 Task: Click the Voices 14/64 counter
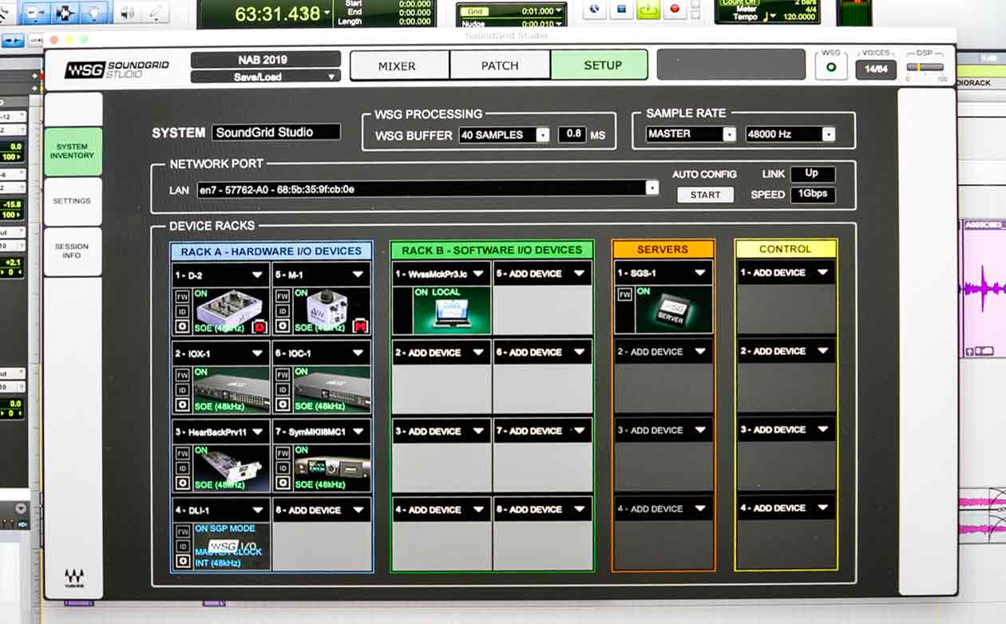[x=876, y=69]
